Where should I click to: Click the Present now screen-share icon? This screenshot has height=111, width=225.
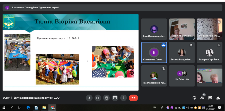tap(115, 98)
